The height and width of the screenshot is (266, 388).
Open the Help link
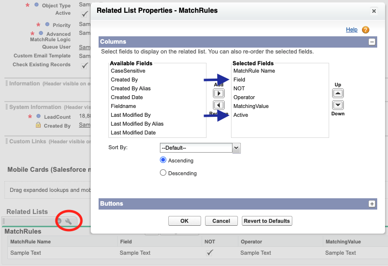(x=351, y=30)
